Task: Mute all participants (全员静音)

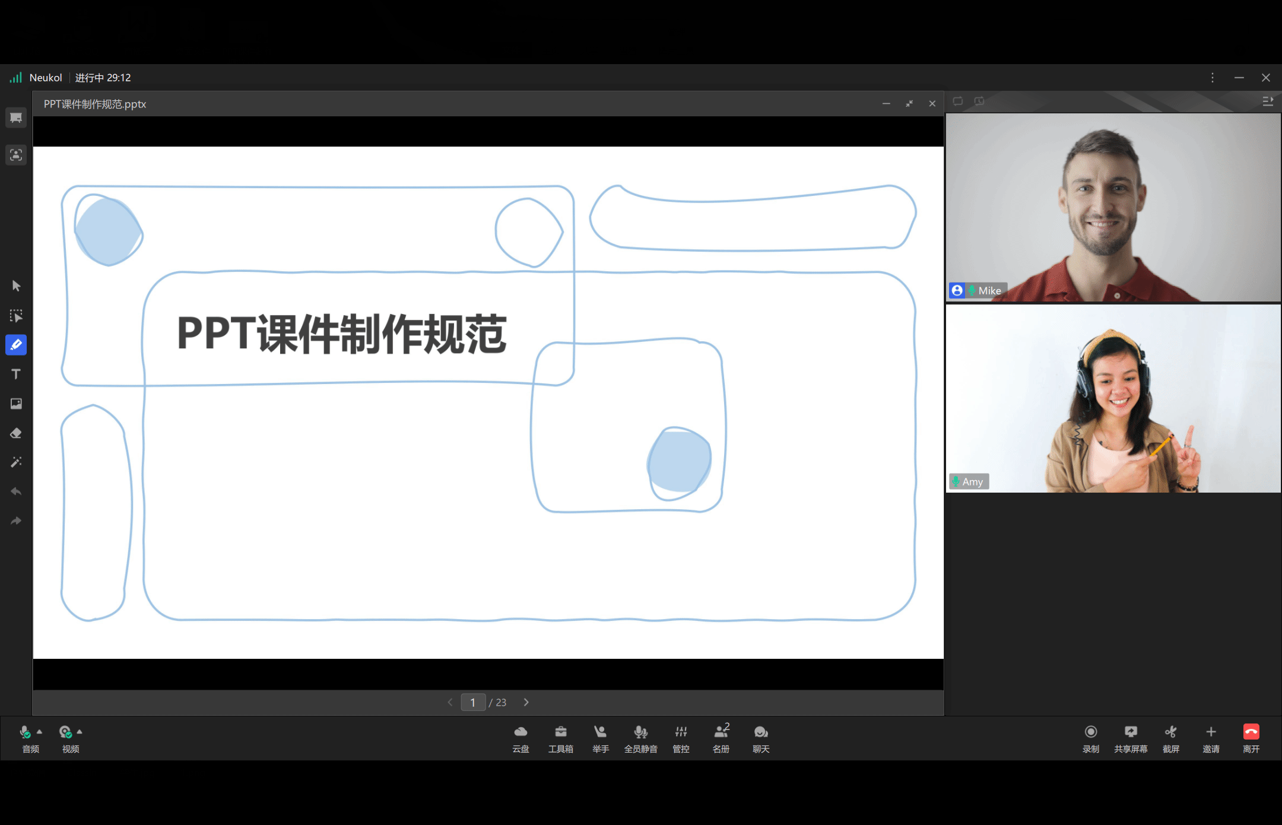Action: tap(641, 739)
